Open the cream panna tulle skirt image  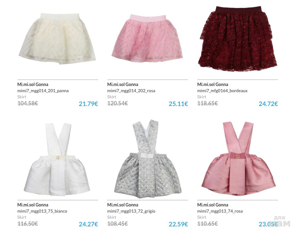(58, 38)
